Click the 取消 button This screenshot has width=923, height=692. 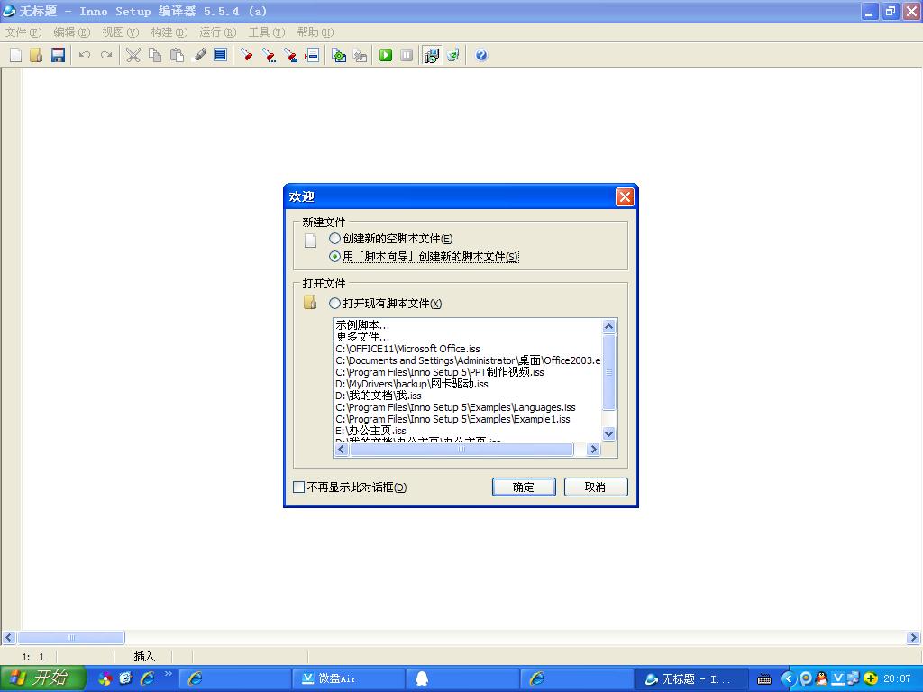coord(596,487)
